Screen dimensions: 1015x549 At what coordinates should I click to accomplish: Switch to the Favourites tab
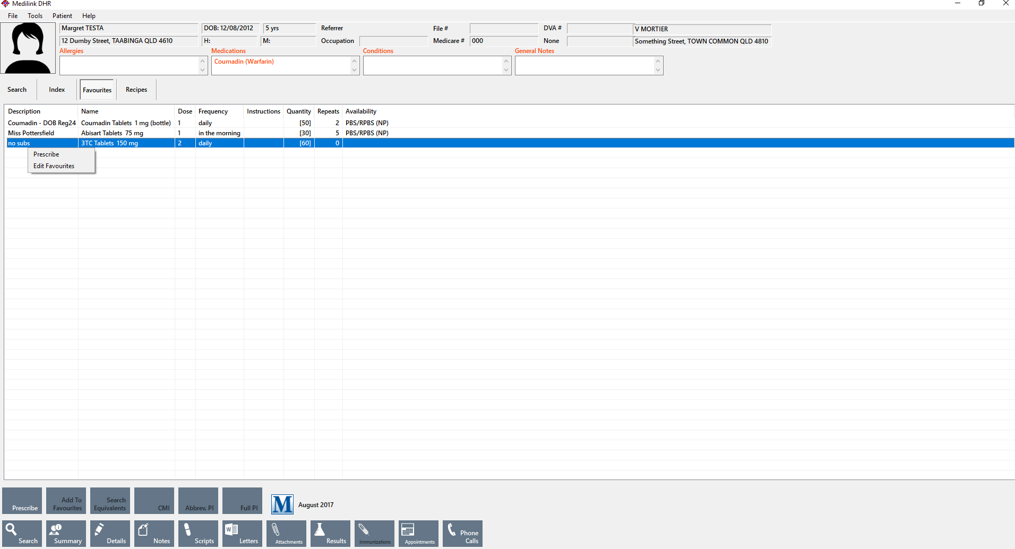pyautogui.click(x=97, y=90)
